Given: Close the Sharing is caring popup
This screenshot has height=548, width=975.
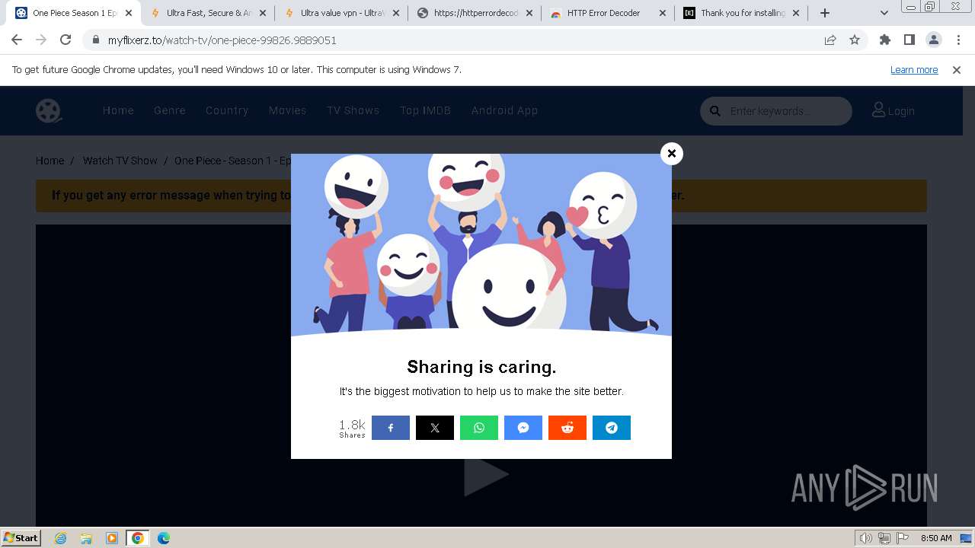Looking at the screenshot, I should tap(671, 154).
